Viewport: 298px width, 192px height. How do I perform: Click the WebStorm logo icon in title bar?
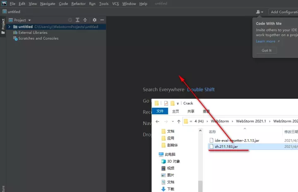(4, 4)
